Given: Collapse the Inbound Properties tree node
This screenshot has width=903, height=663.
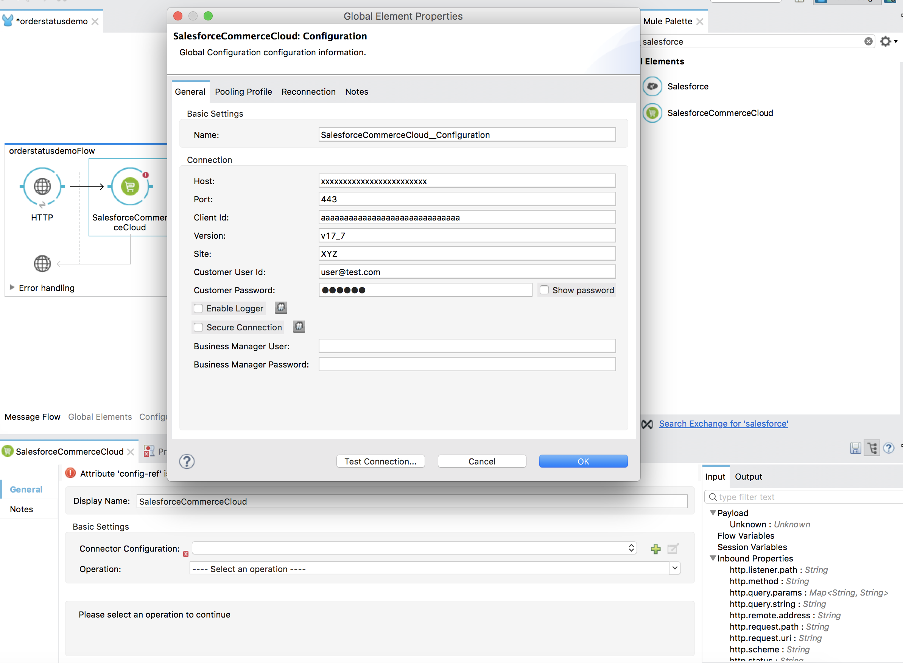Looking at the screenshot, I should pyautogui.click(x=713, y=558).
